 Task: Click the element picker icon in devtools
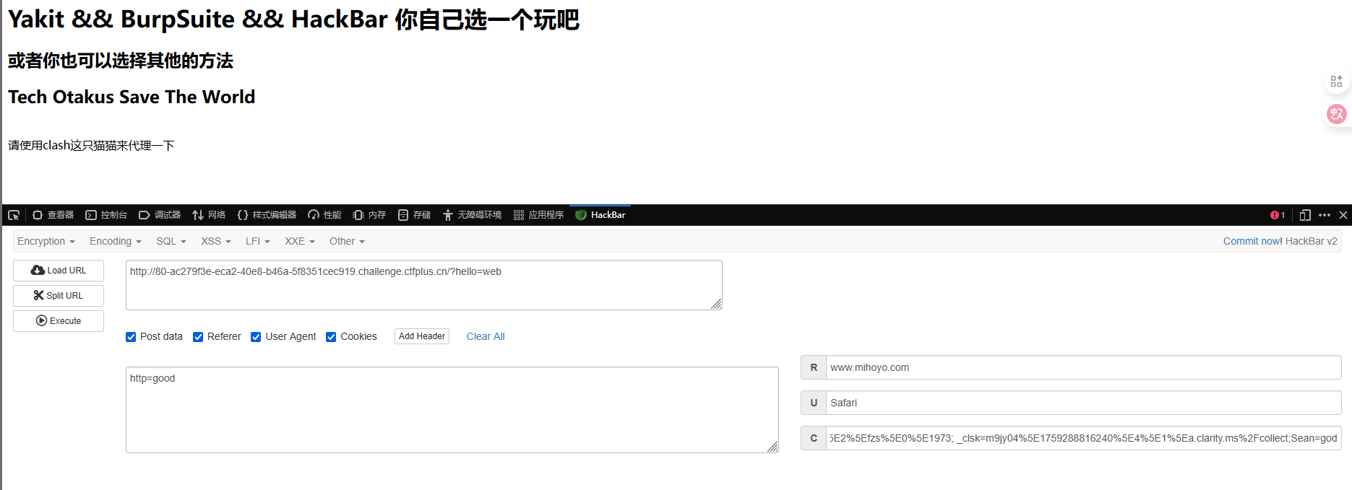pyautogui.click(x=14, y=215)
